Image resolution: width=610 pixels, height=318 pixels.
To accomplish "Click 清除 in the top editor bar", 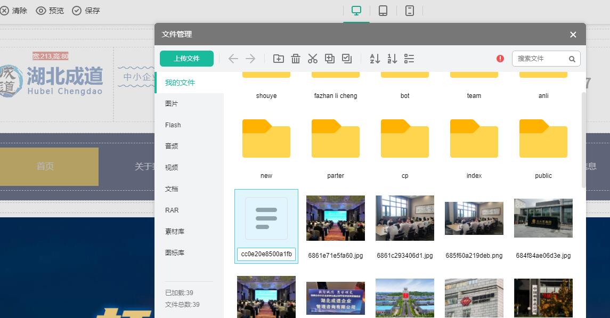I will [14, 11].
